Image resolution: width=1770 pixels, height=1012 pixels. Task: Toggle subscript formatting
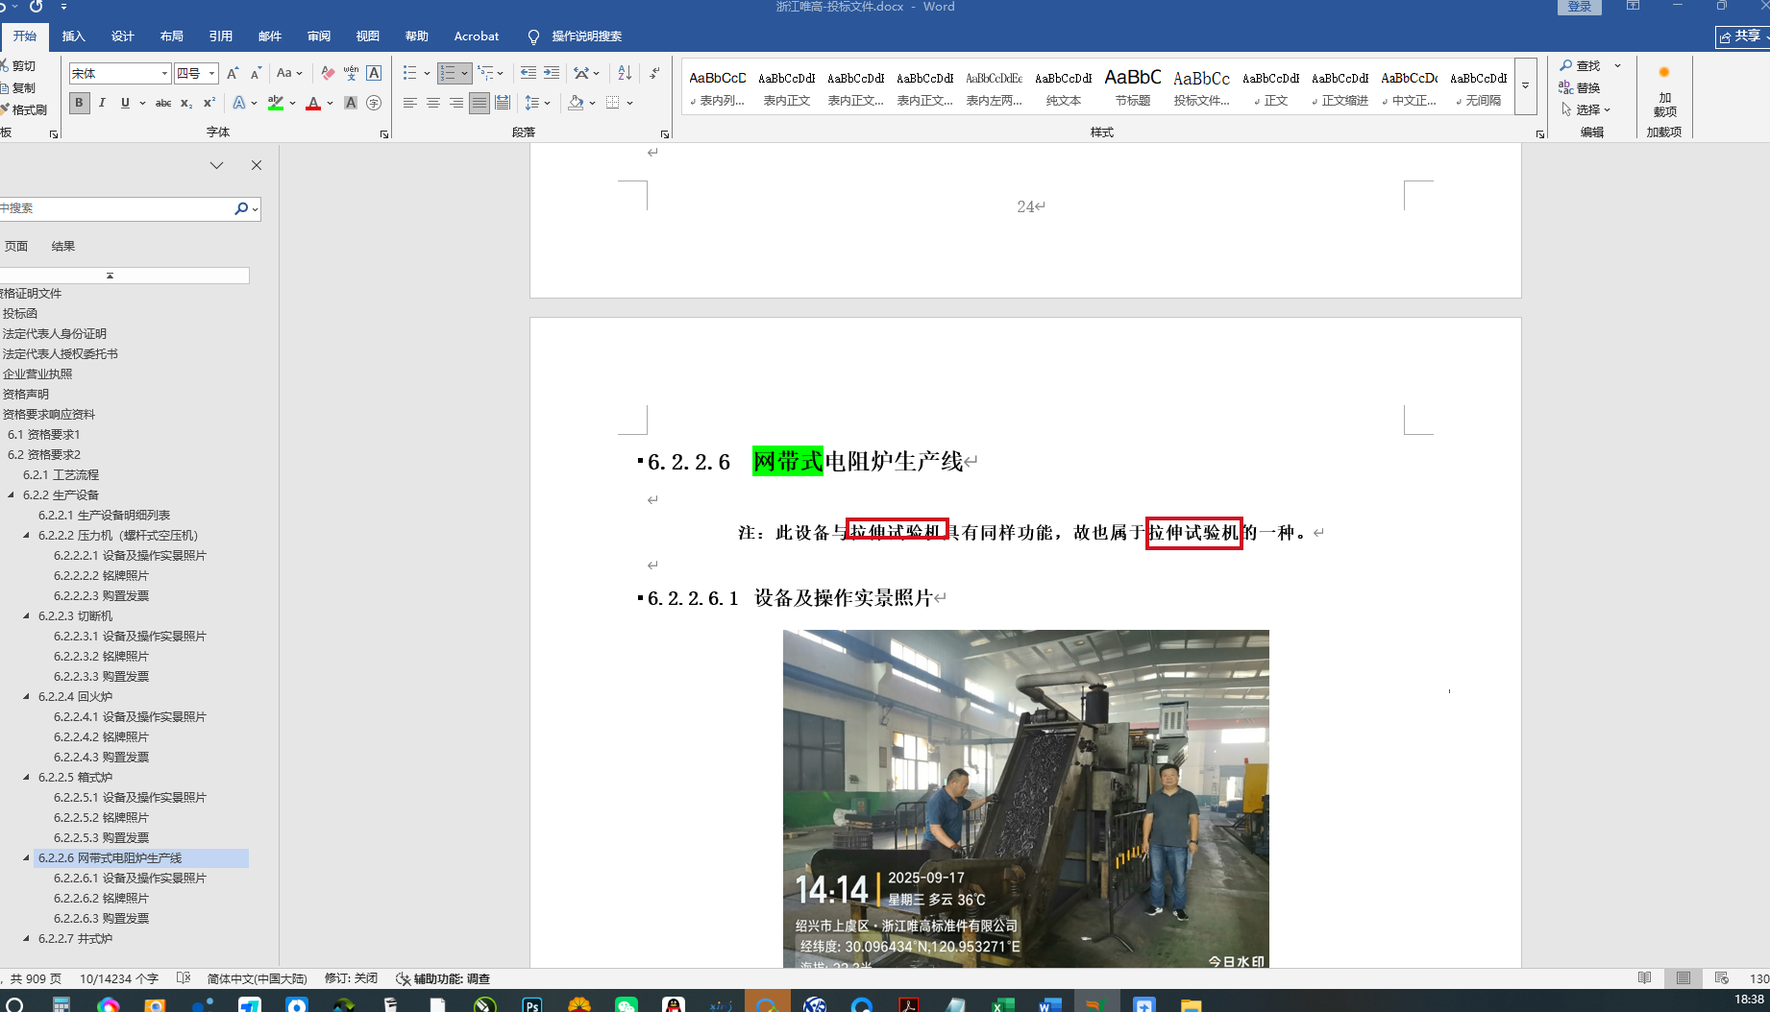coord(186,103)
